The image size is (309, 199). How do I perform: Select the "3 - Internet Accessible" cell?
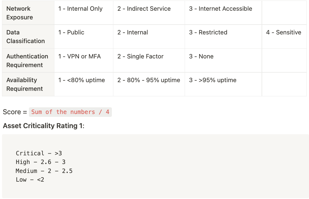221,9
